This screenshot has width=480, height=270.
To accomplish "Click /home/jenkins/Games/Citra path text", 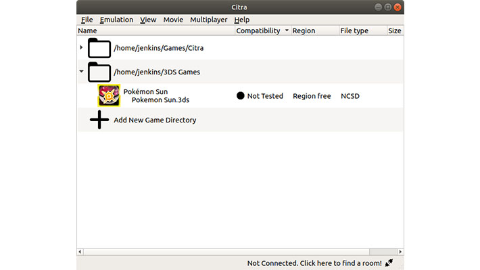I will pyautogui.click(x=159, y=48).
